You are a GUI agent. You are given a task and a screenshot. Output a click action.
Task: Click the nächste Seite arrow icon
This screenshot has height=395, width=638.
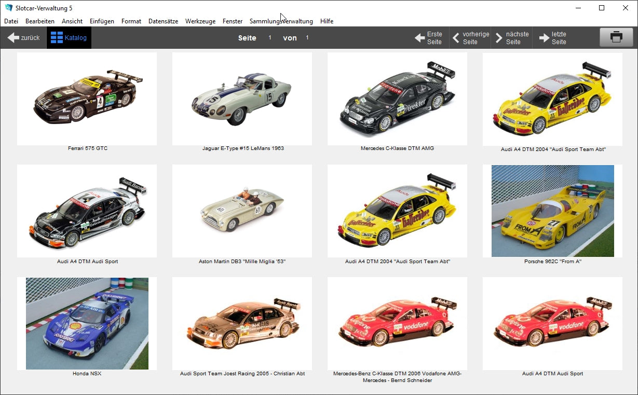click(500, 37)
